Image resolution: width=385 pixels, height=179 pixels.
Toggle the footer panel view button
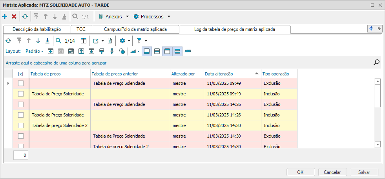[x=147, y=51]
